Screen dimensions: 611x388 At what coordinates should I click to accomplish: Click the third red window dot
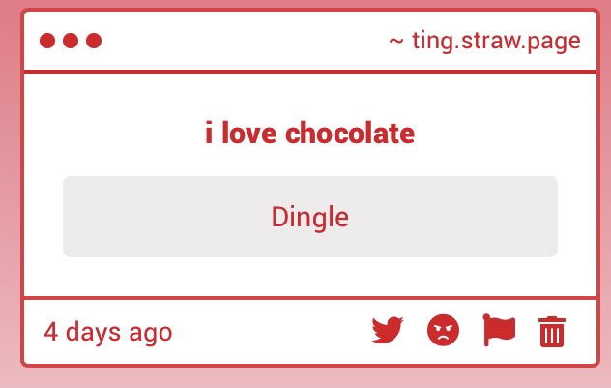coord(94,41)
